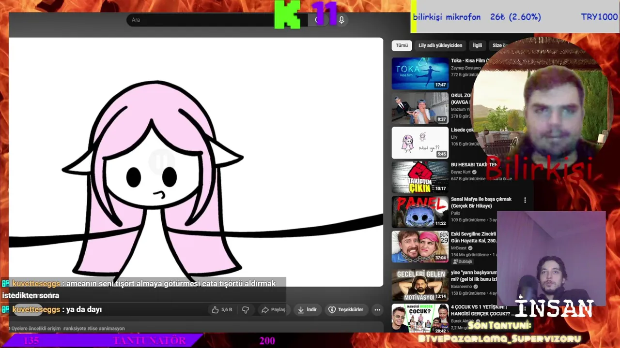This screenshot has width=620, height=348.
Task: Click the #animasyon hashtag
Action: click(112, 329)
